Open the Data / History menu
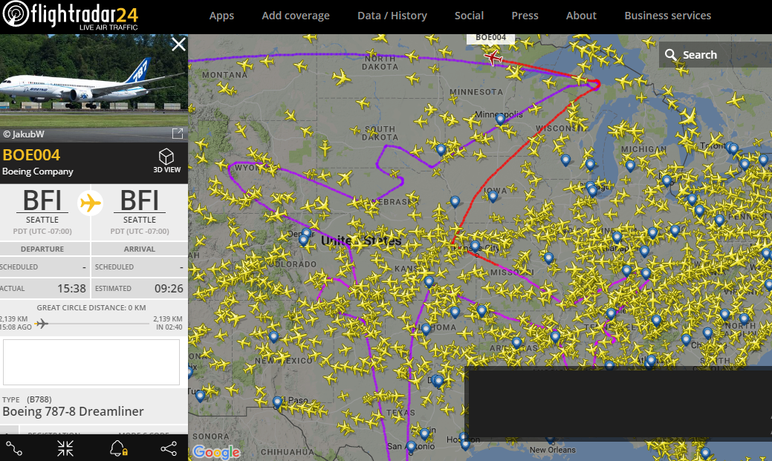This screenshot has height=461, width=772. point(392,16)
